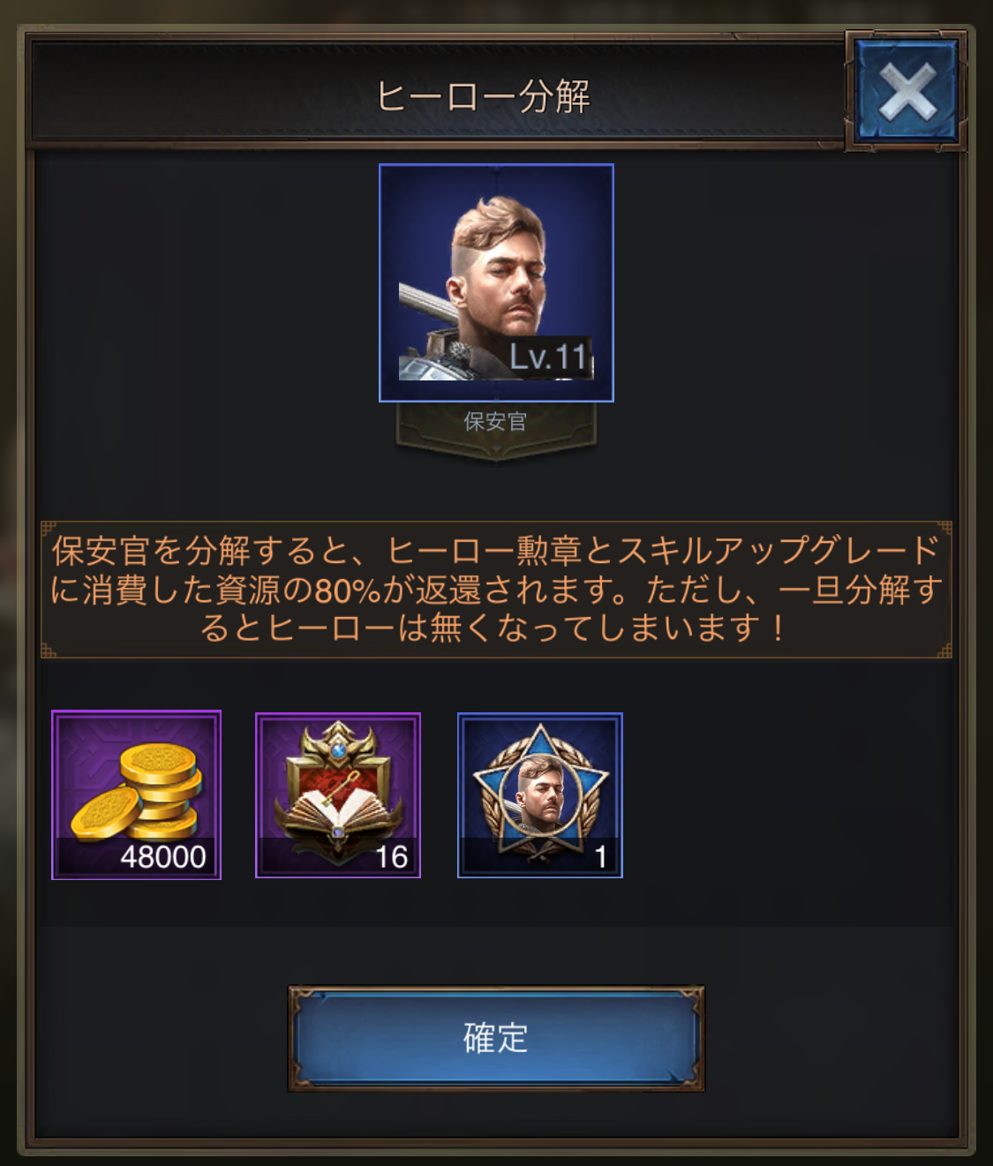Tap the hero medal star reward icon
The height and width of the screenshot is (1166, 993).
(540, 795)
